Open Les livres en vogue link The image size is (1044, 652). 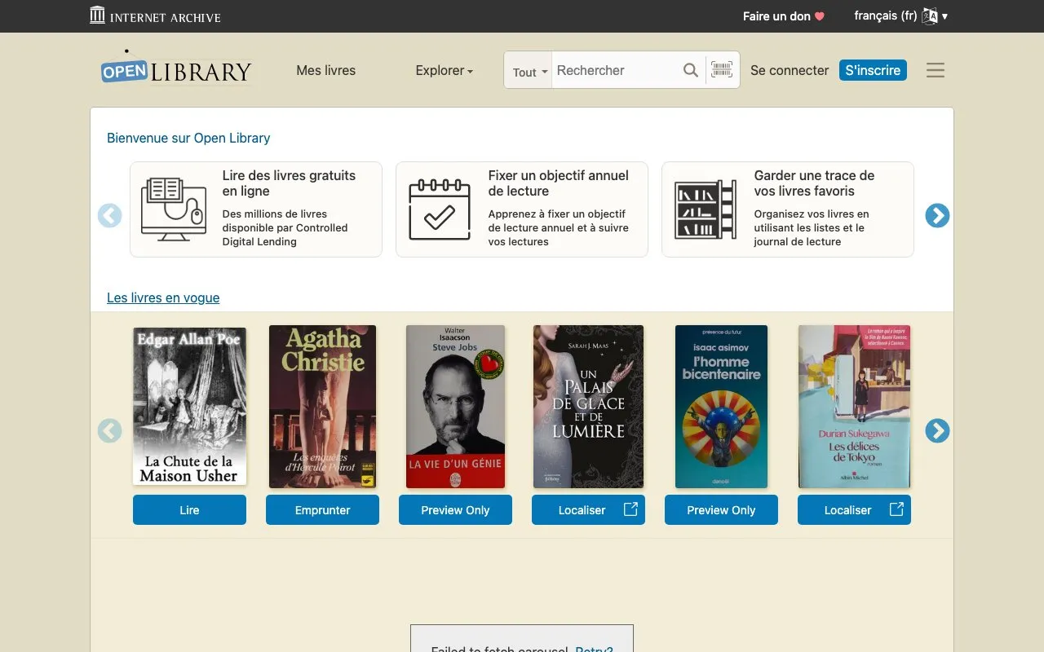click(163, 297)
